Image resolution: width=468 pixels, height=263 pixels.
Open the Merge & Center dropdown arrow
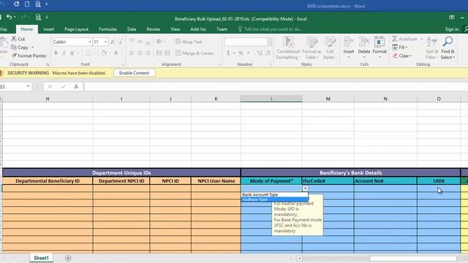point(218,53)
